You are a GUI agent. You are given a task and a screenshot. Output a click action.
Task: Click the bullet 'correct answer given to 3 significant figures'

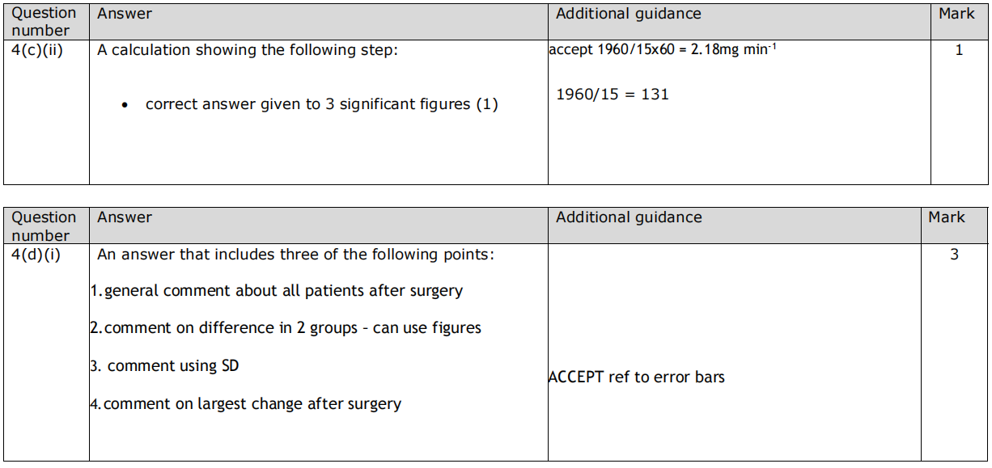tap(321, 104)
